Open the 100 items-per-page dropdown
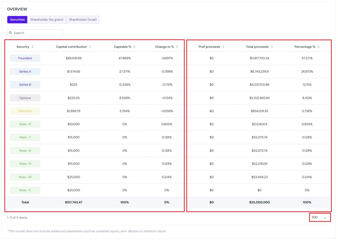The width and height of the screenshot is (338, 240). pyautogui.click(x=320, y=217)
